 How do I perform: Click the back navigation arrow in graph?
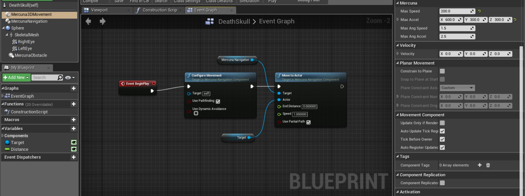tap(88, 21)
